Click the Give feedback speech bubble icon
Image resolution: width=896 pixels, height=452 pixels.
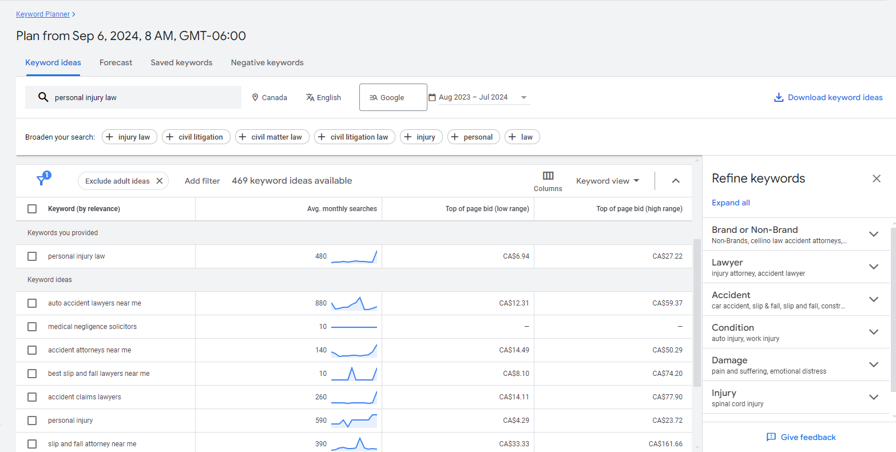(x=771, y=437)
